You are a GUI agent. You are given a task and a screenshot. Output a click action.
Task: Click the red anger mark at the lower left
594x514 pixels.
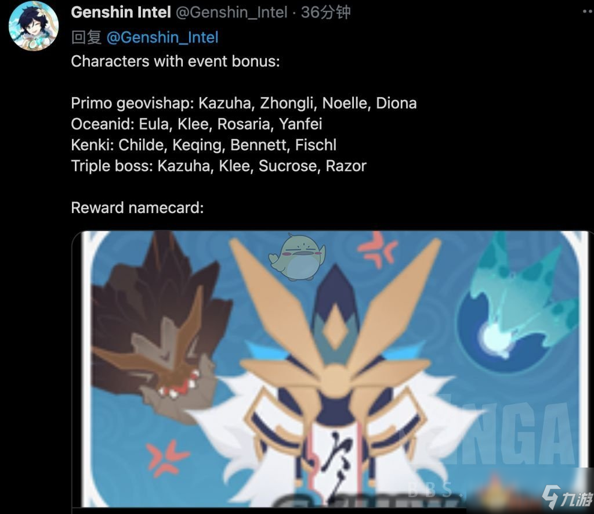click(x=166, y=458)
